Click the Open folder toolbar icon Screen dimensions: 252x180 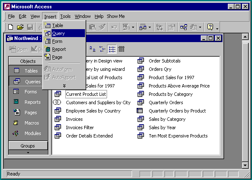20,27
